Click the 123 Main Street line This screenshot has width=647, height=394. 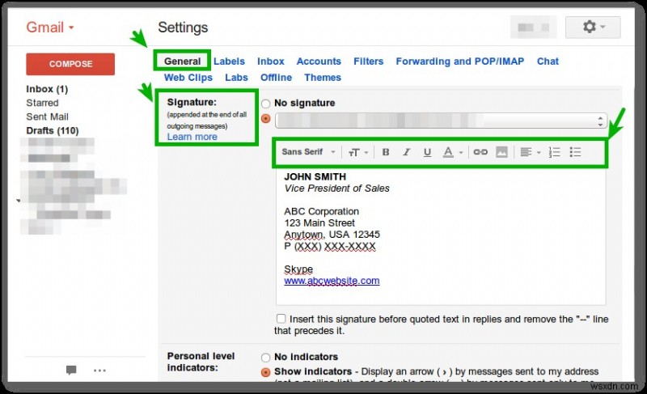point(319,222)
